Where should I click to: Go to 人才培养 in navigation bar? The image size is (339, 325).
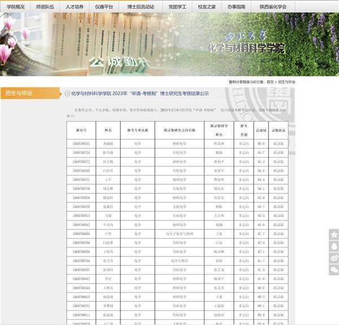[75, 7]
